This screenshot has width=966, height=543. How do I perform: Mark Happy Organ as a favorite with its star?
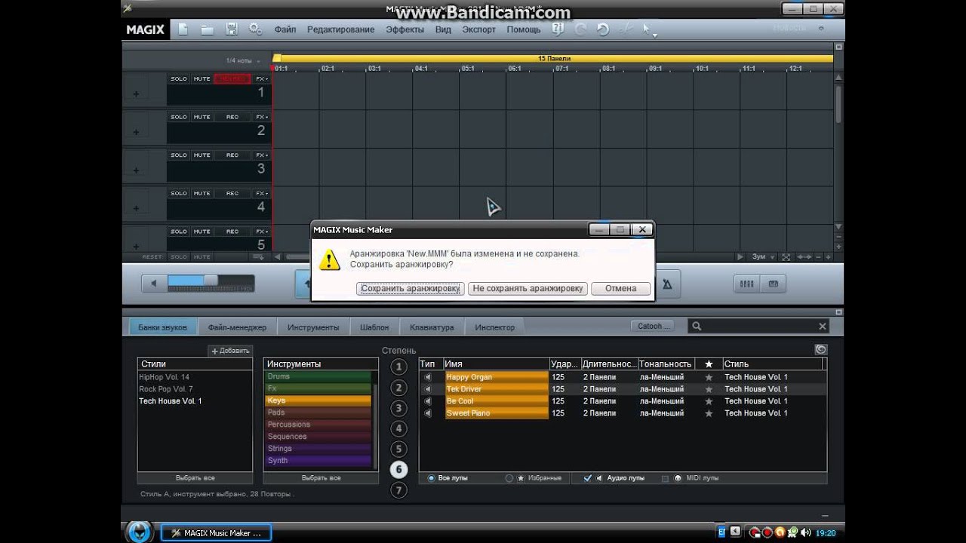click(709, 377)
